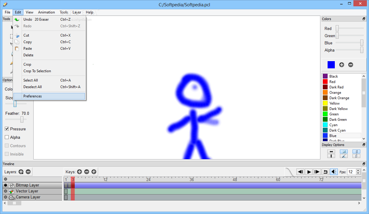Open the Help menu

click(x=89, y=12)
